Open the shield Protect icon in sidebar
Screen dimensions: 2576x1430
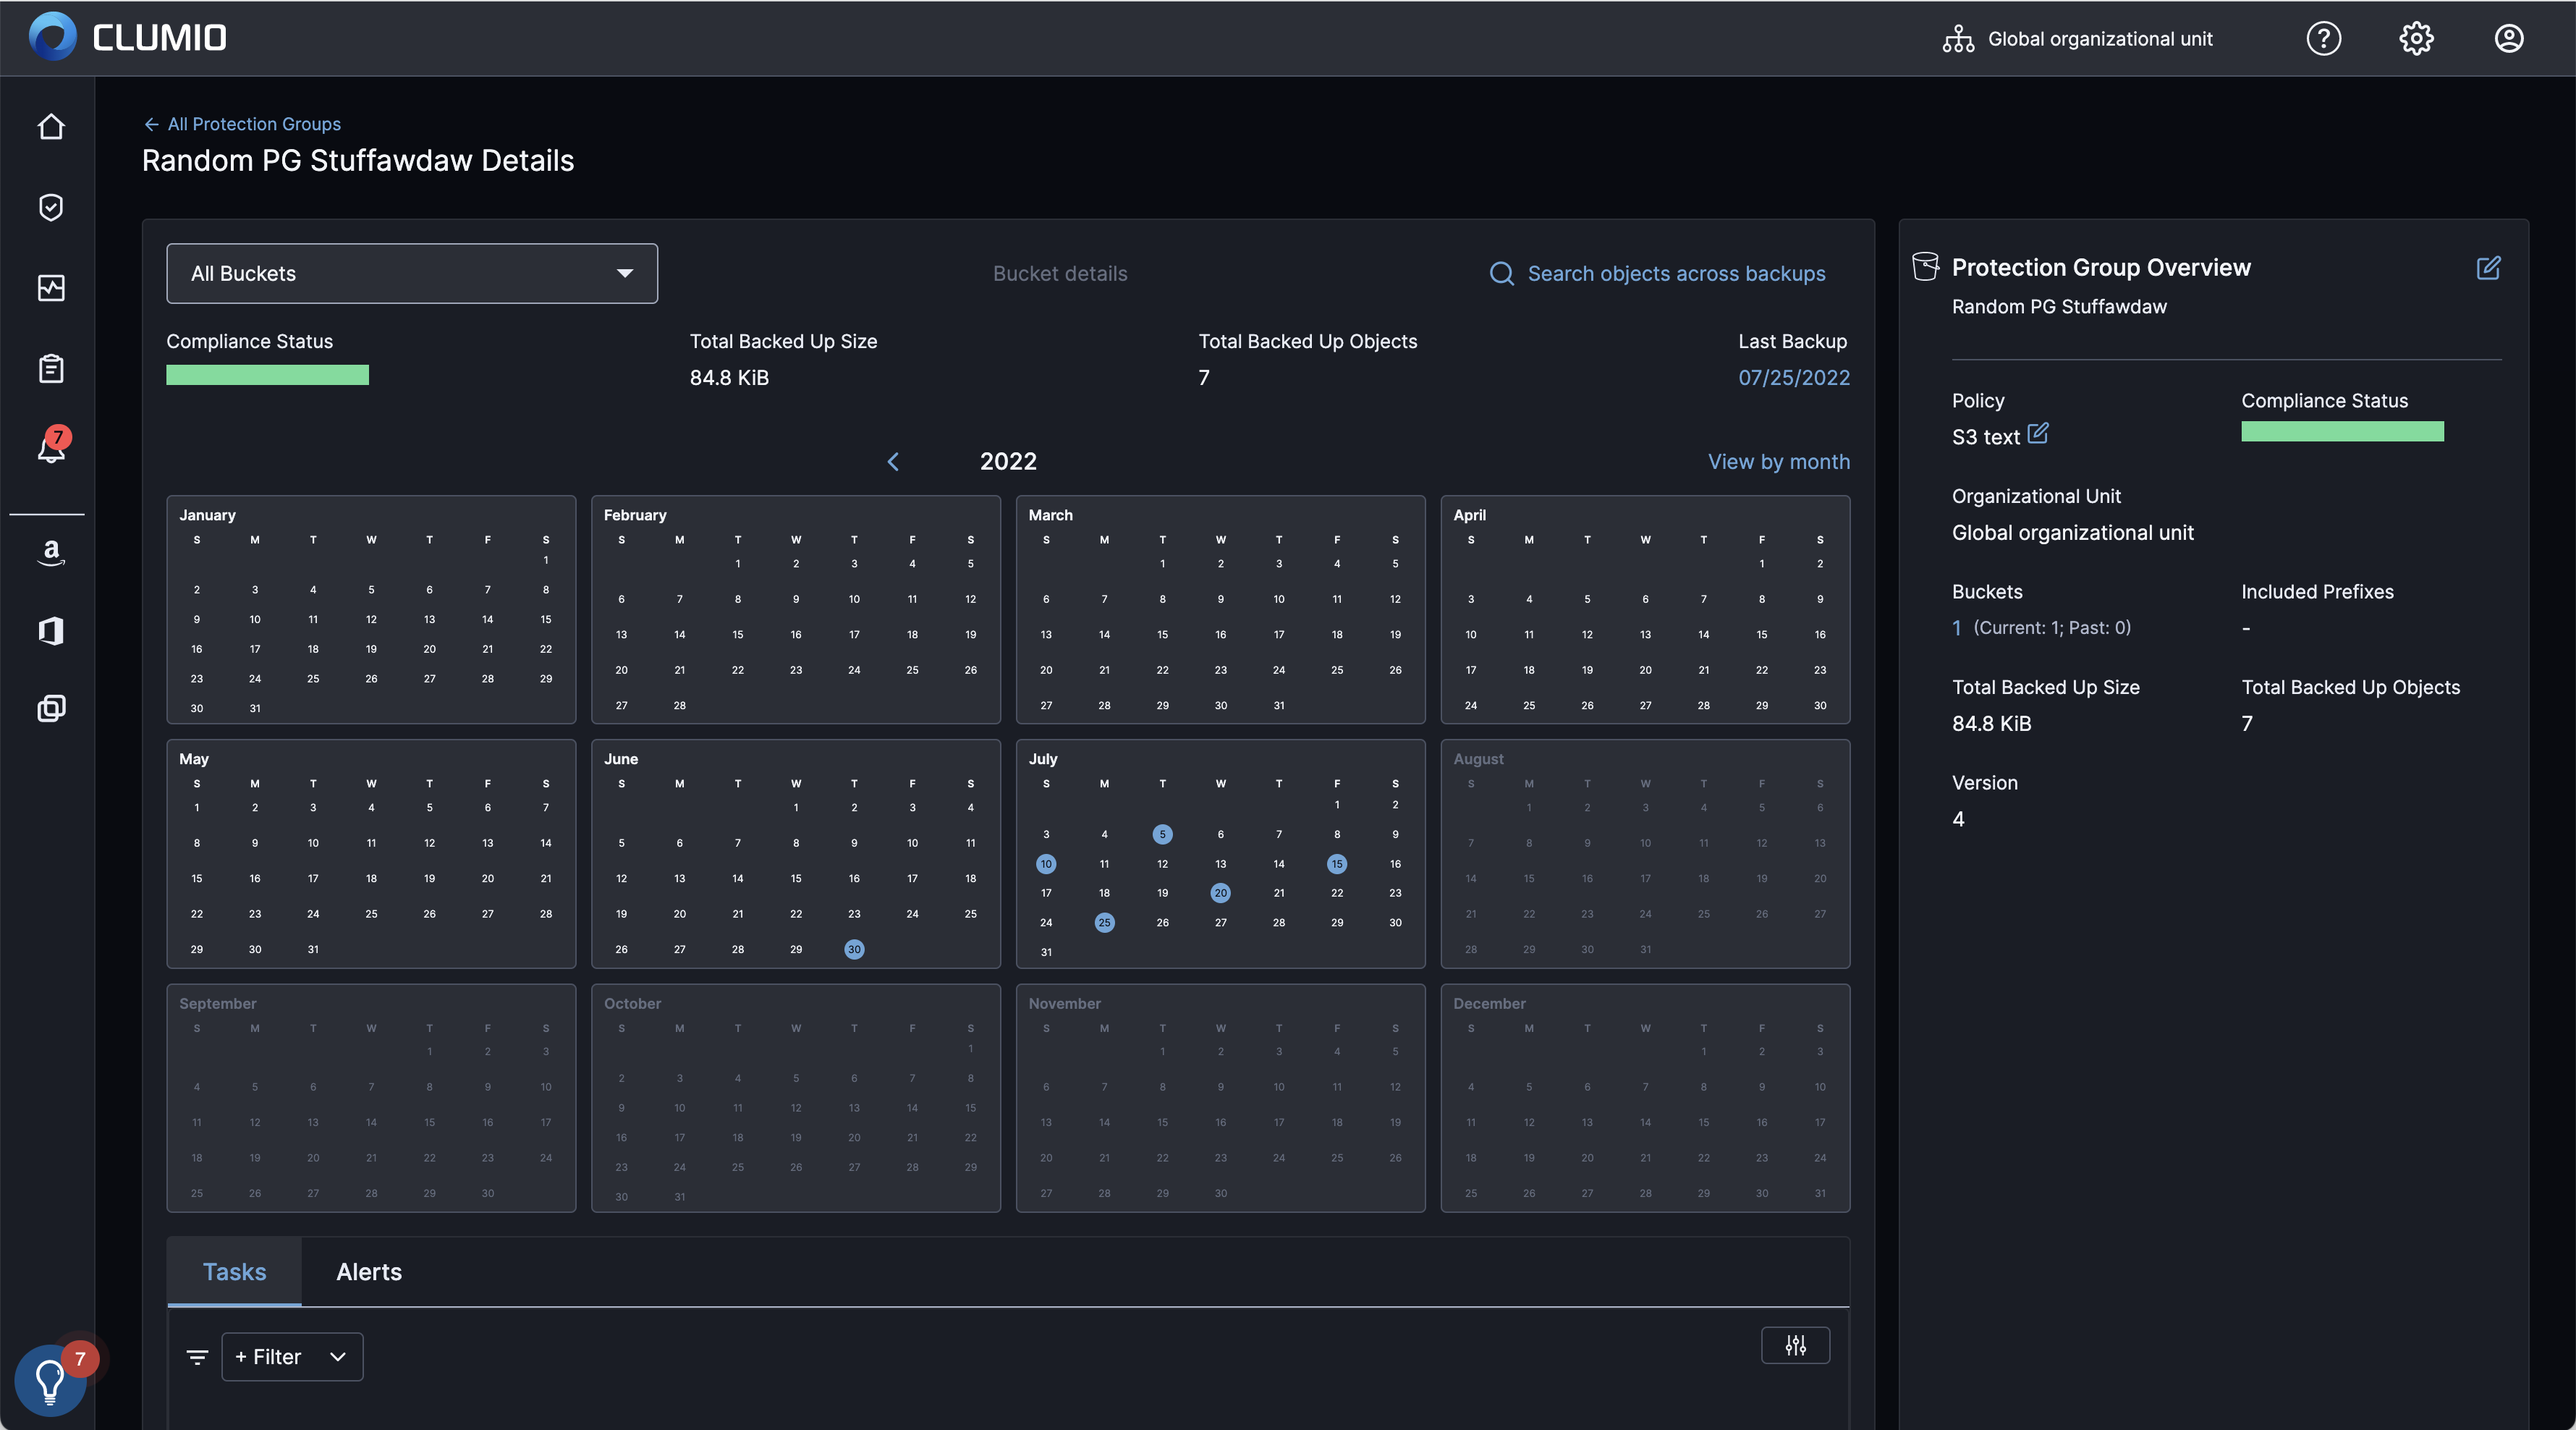[51, 207]
